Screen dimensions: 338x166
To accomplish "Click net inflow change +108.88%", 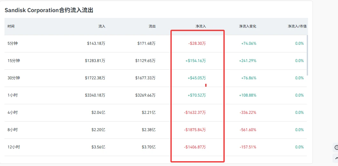I will click(x=248, y=95).
